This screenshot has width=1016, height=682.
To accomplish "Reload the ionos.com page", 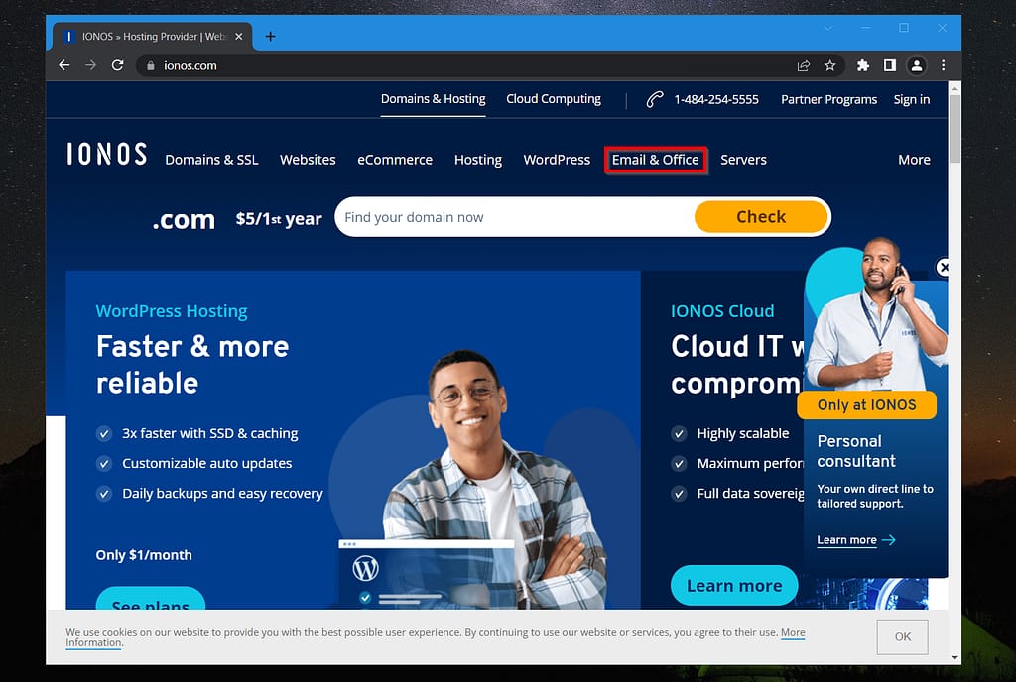I will click(117, 65).
